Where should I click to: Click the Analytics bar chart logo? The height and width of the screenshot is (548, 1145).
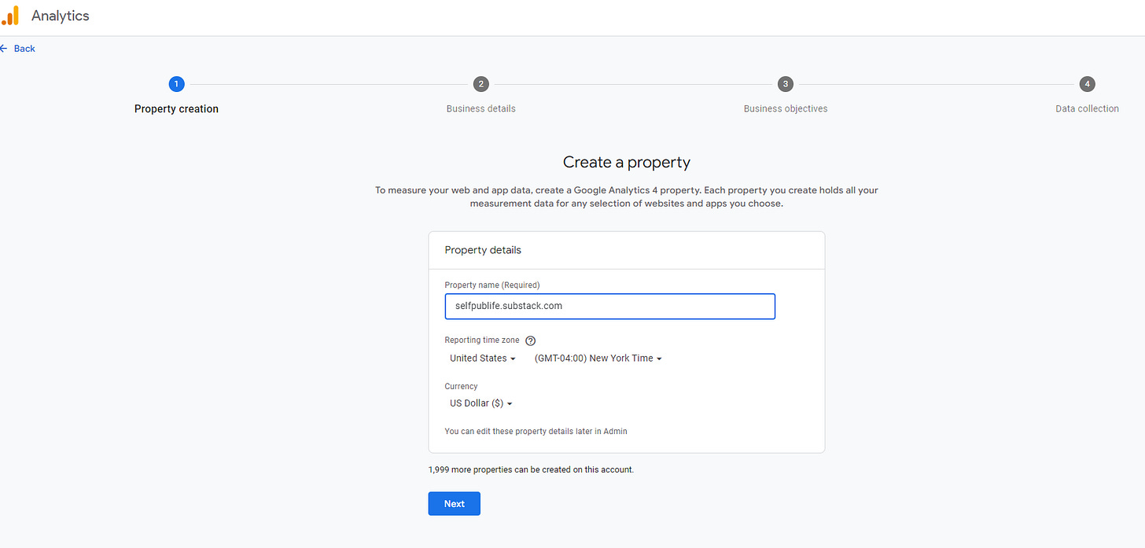(11, 15)
